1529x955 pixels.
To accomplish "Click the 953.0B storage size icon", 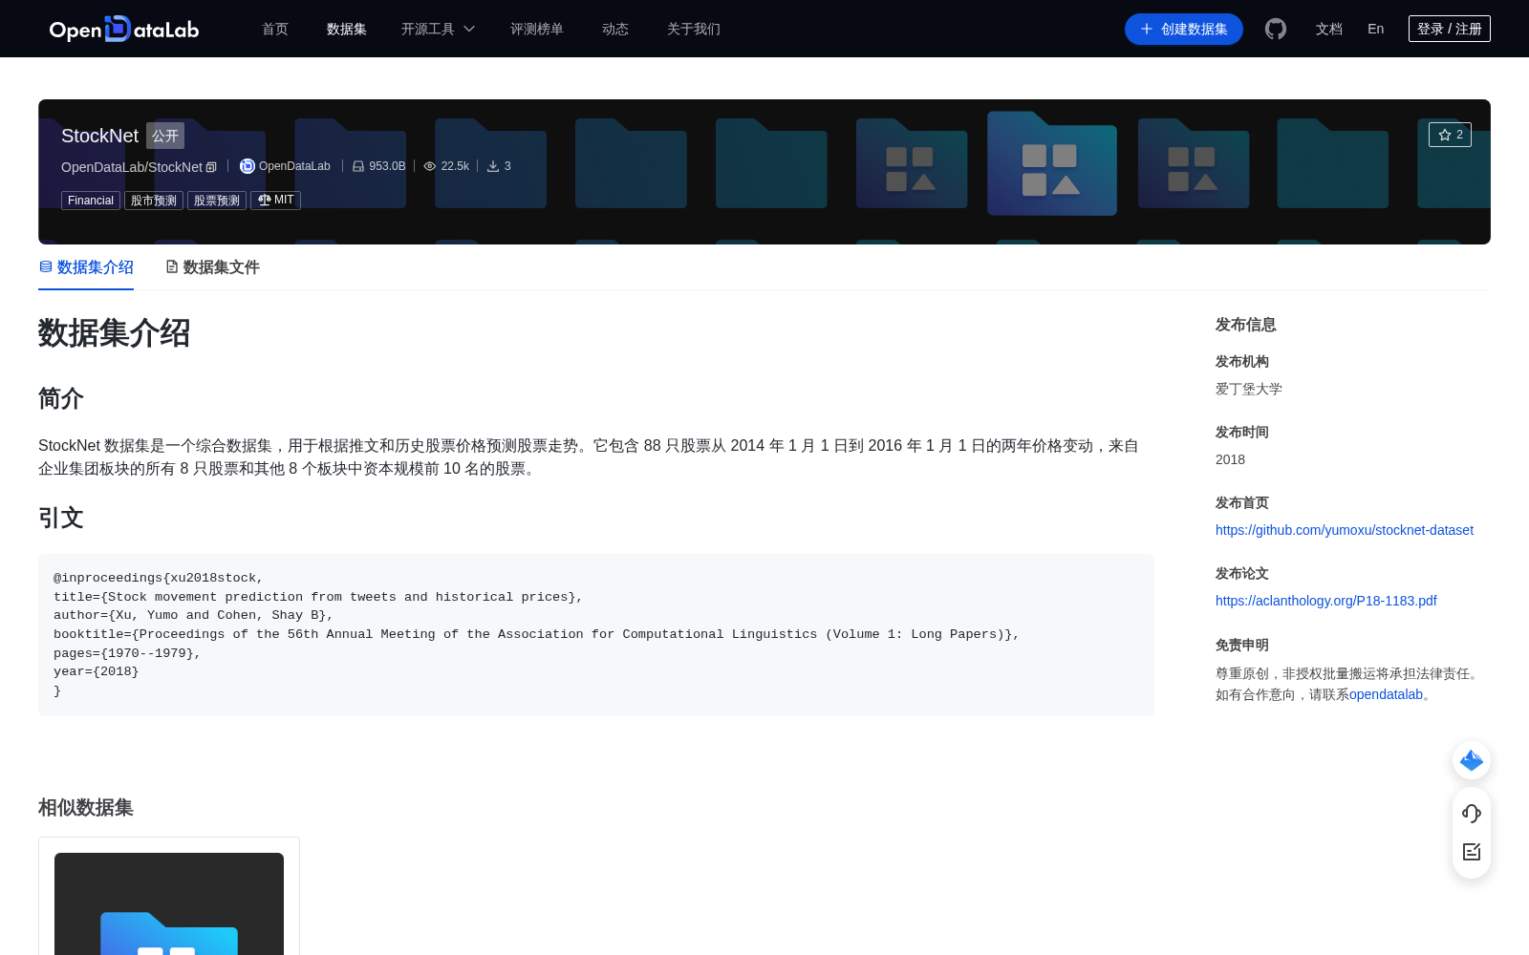I will (358, 166).
